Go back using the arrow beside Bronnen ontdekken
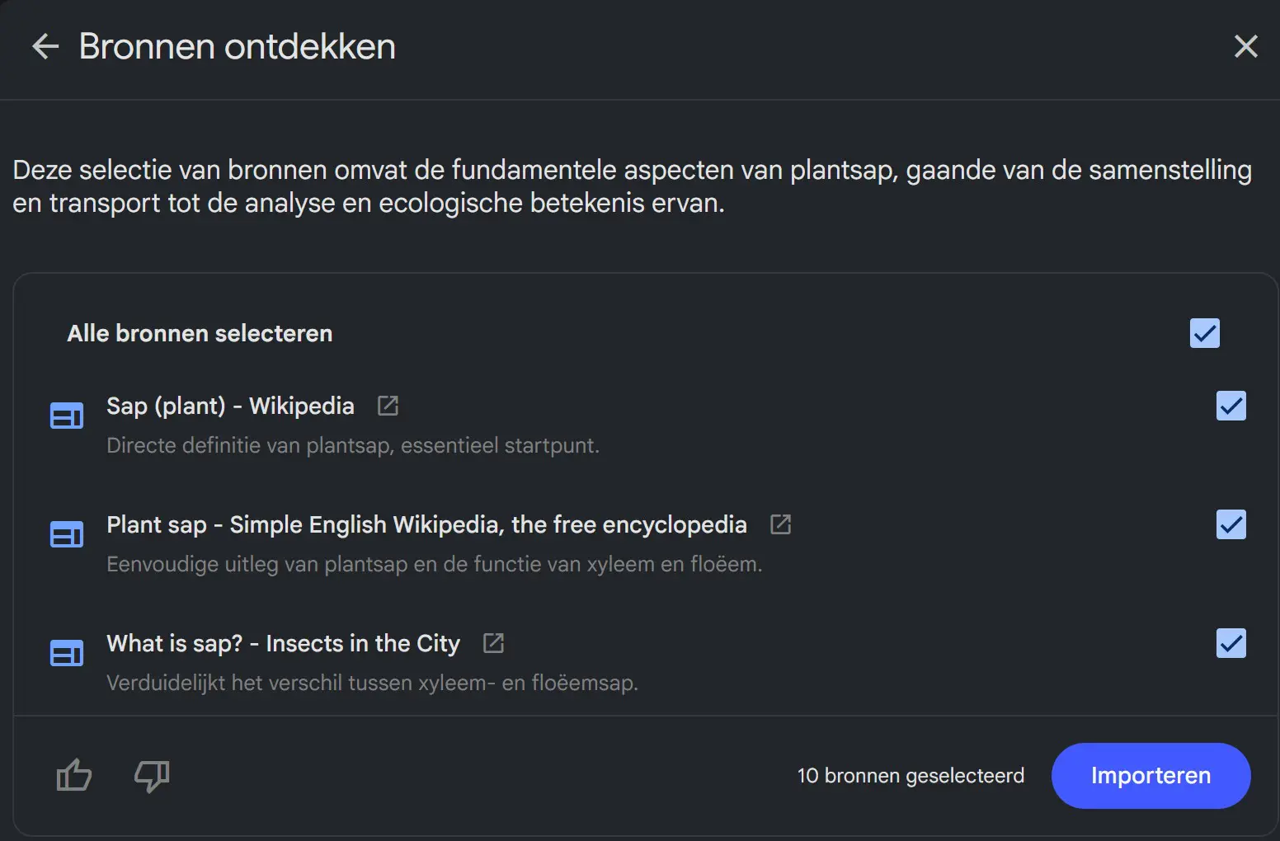1280x841 pixels. click(x=45, y=46)
